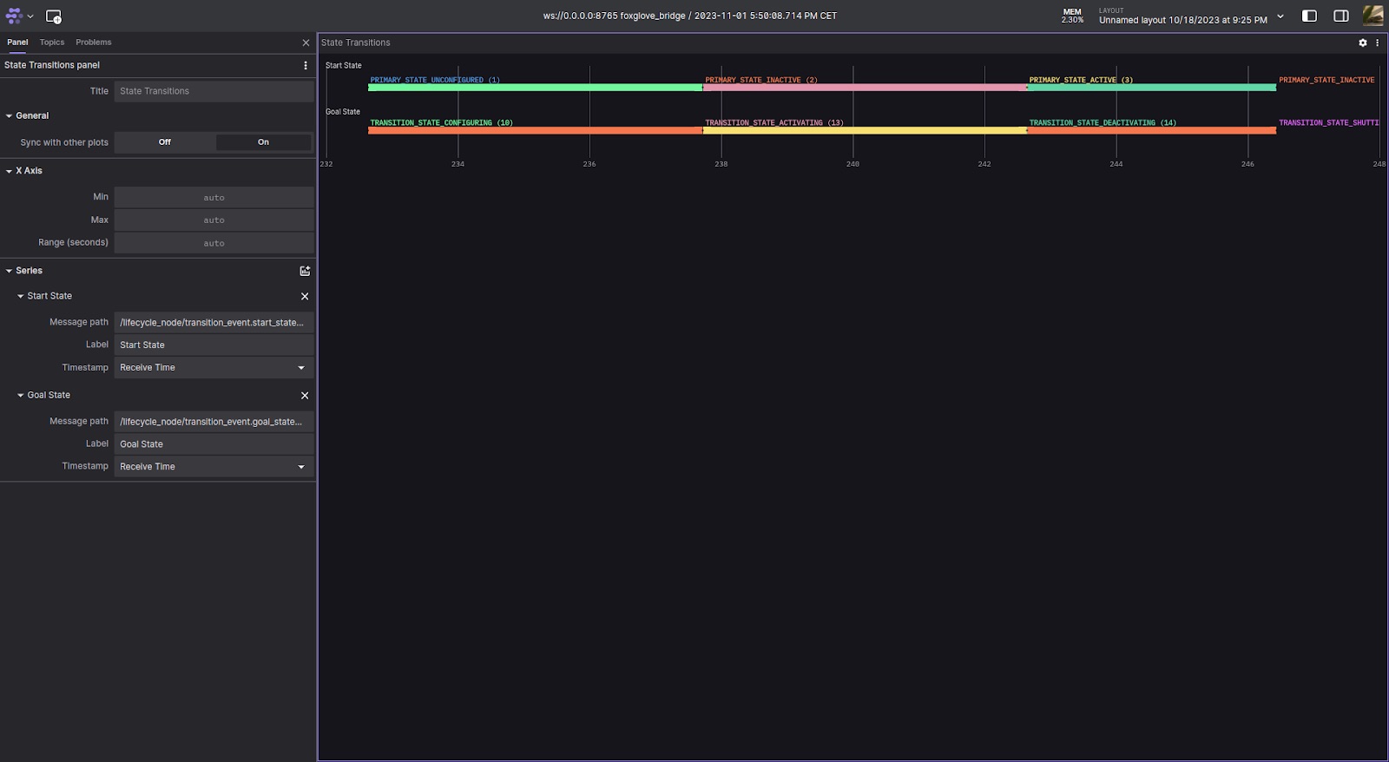Open the layout selection dropdown
The width and height of the screenshot is (1389, 762).
[1280, 16]
